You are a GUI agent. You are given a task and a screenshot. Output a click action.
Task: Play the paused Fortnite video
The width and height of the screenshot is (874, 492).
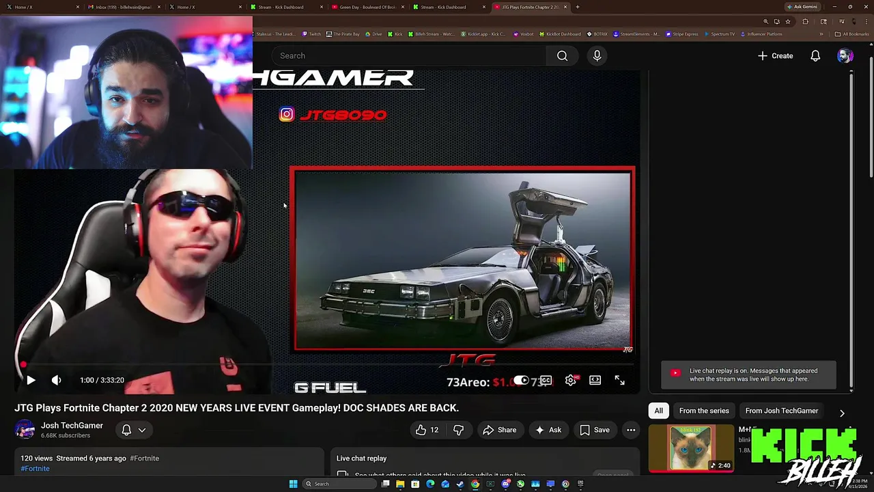pyautogui.click(x=31, y=381)
